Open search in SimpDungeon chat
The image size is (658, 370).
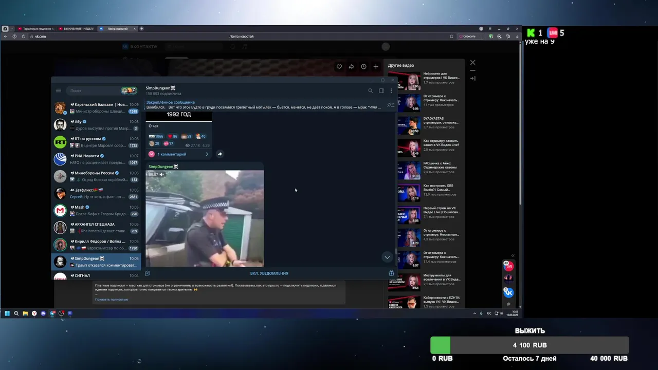[x=370, y=90]
